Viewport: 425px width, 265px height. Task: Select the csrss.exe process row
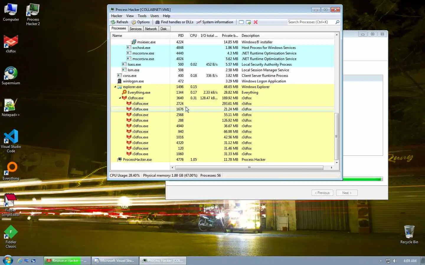point(223,76)
